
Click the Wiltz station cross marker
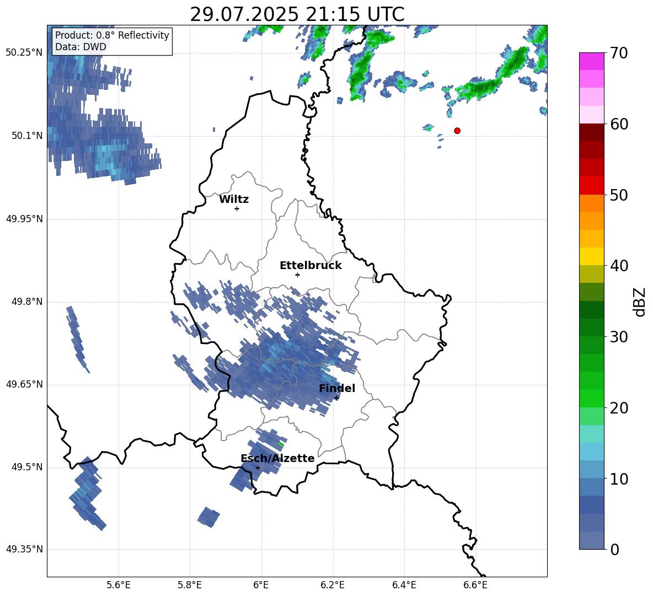click(237, 208)
